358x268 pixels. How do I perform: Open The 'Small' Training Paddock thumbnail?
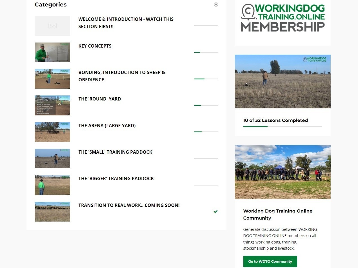[x=52, y=158]
